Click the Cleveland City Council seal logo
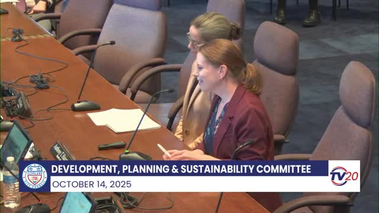 pos(35,176)
